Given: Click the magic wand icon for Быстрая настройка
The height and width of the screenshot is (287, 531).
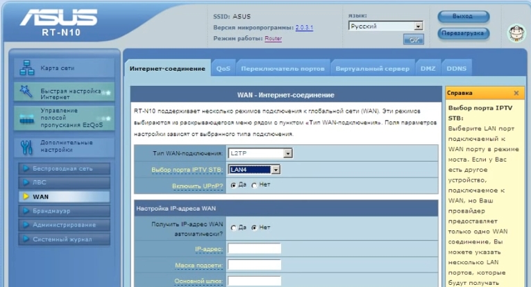Looking at the screenshot, I should click(x=26, y=92).
